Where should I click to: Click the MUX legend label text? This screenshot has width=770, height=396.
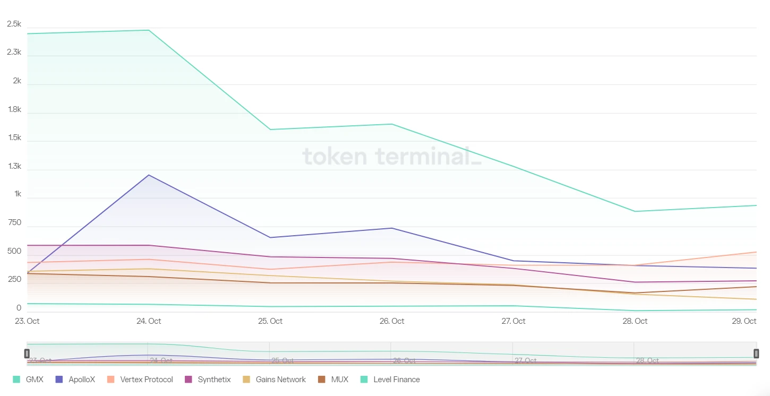339,380
